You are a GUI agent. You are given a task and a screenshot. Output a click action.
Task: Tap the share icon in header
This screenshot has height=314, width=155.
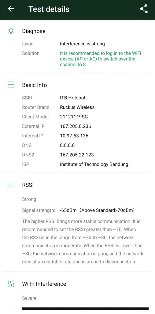click(x=144, y=9)
